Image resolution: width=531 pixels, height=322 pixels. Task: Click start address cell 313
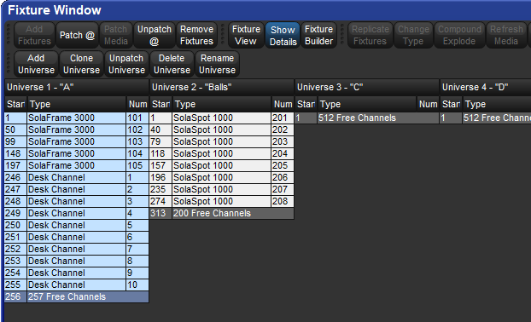coord(160,213)
